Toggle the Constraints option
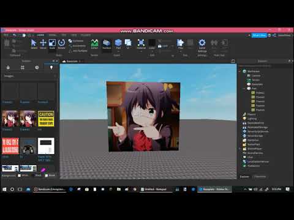This screenshot has height=220, width=294. click(x=77, y=46)
